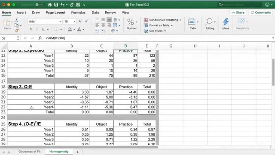This screenshot has width=275, height=155.
Task: Align cell text to the left
Action: pos(98,25)
